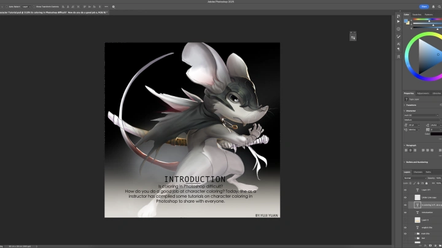The width and height of the screenshot is (442, 248).
Task: Open the Actions panel play icon
Action: coord(398,21)
